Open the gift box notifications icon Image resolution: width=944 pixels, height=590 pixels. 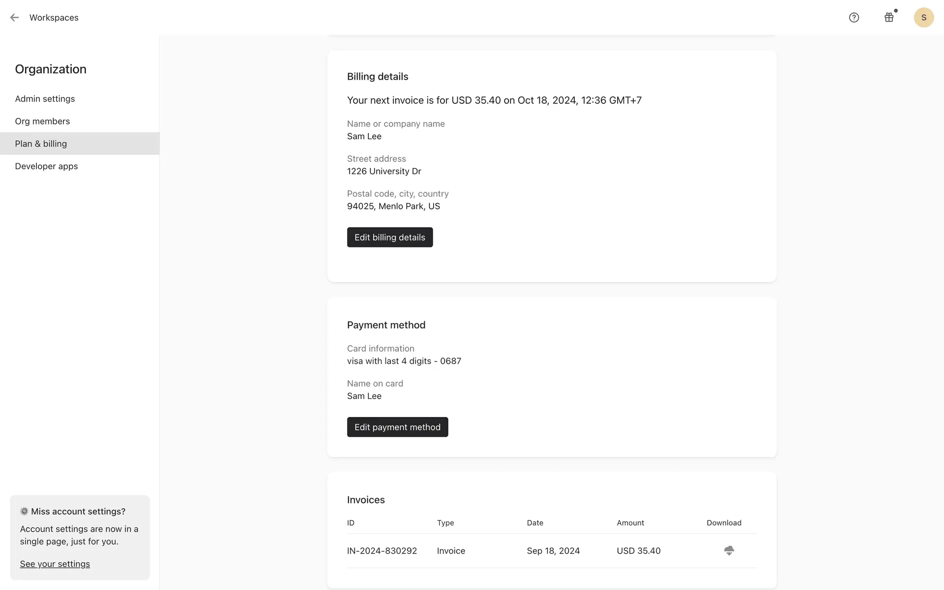tap(889, 18)
